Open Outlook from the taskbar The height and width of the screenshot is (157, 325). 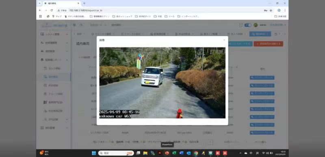[x=188, y=153]
